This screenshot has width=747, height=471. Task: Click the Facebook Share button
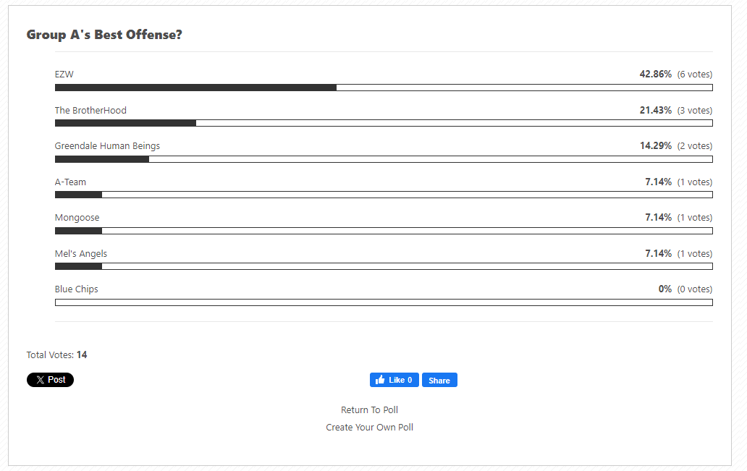(x=439, y=380)
